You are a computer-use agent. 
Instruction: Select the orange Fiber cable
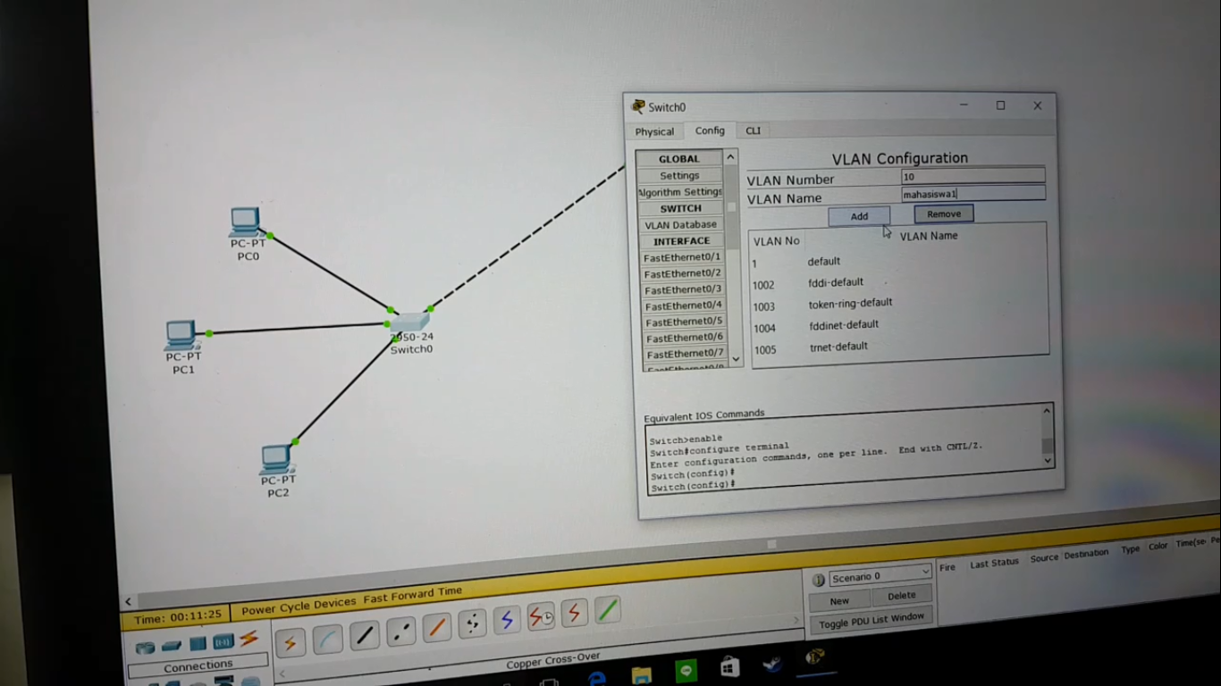436,627
